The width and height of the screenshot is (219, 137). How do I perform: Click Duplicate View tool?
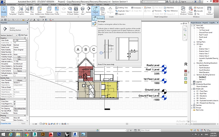point(122,11)
